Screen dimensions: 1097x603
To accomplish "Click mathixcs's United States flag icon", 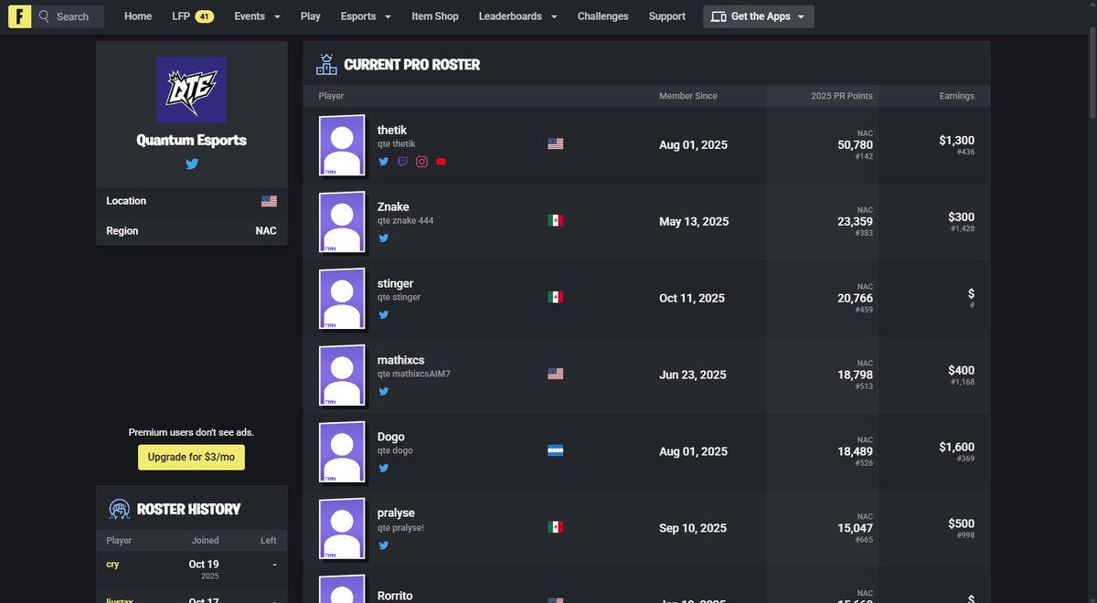I will 555,374.
